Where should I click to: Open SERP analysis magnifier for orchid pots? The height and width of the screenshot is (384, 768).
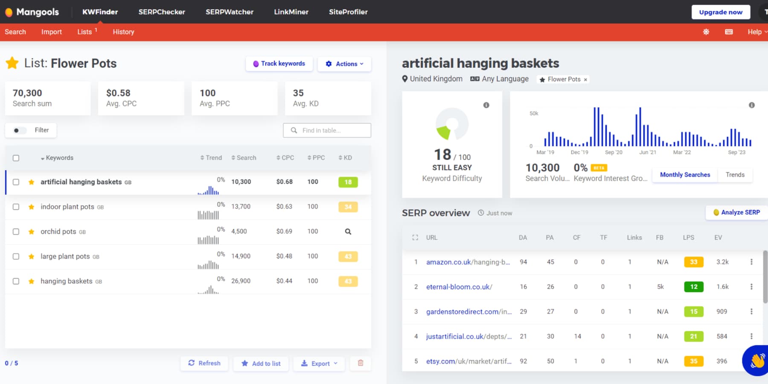pos(348,231)
